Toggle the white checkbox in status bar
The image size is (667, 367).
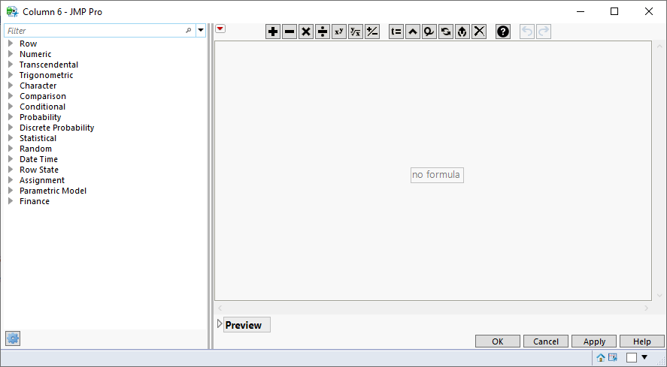coord(632,358)
